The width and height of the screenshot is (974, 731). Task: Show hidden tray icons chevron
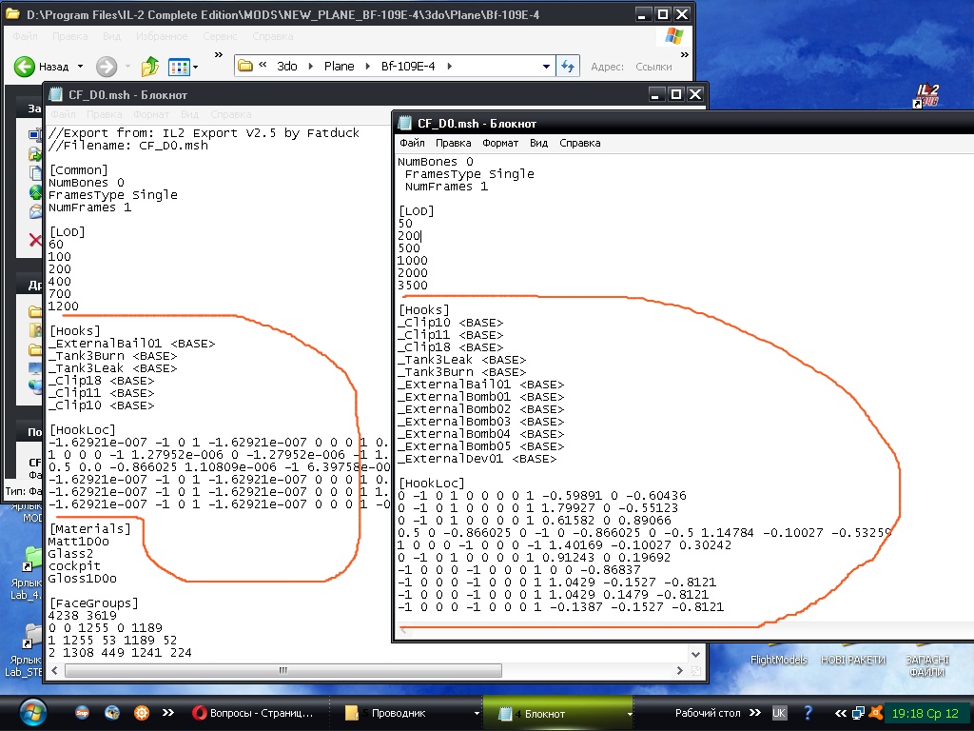[841, 713]
